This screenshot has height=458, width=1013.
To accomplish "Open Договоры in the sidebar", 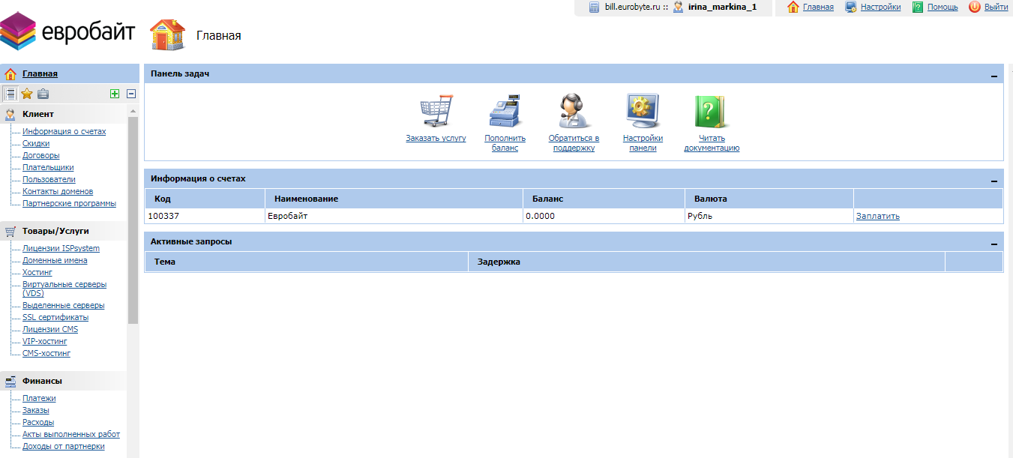I will (40, 155).
